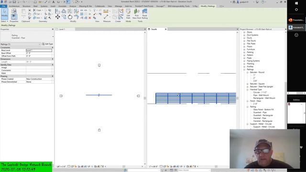This screenshot has width=306, height=172.
Task: Close the Properties palette
Action: pyautogui.click(x=53, y=29)
